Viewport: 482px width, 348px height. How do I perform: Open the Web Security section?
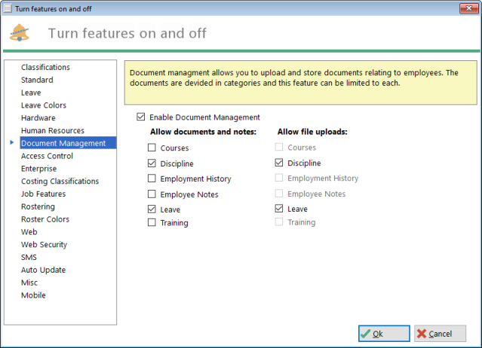[x=44, y=245]
